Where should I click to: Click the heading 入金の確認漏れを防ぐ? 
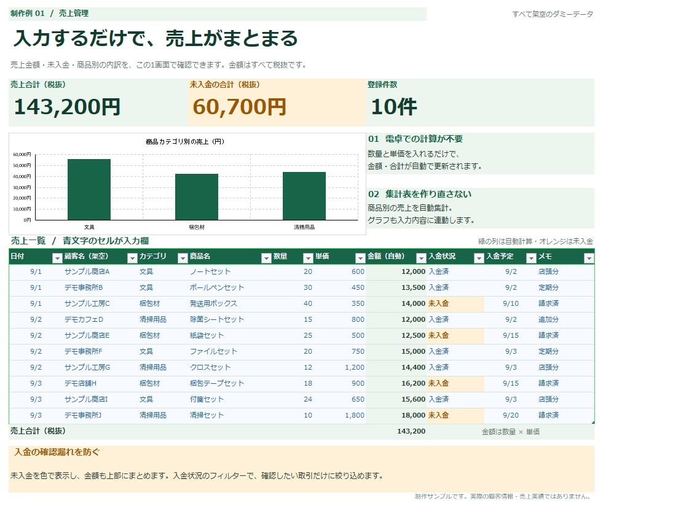tap(57, 453)
